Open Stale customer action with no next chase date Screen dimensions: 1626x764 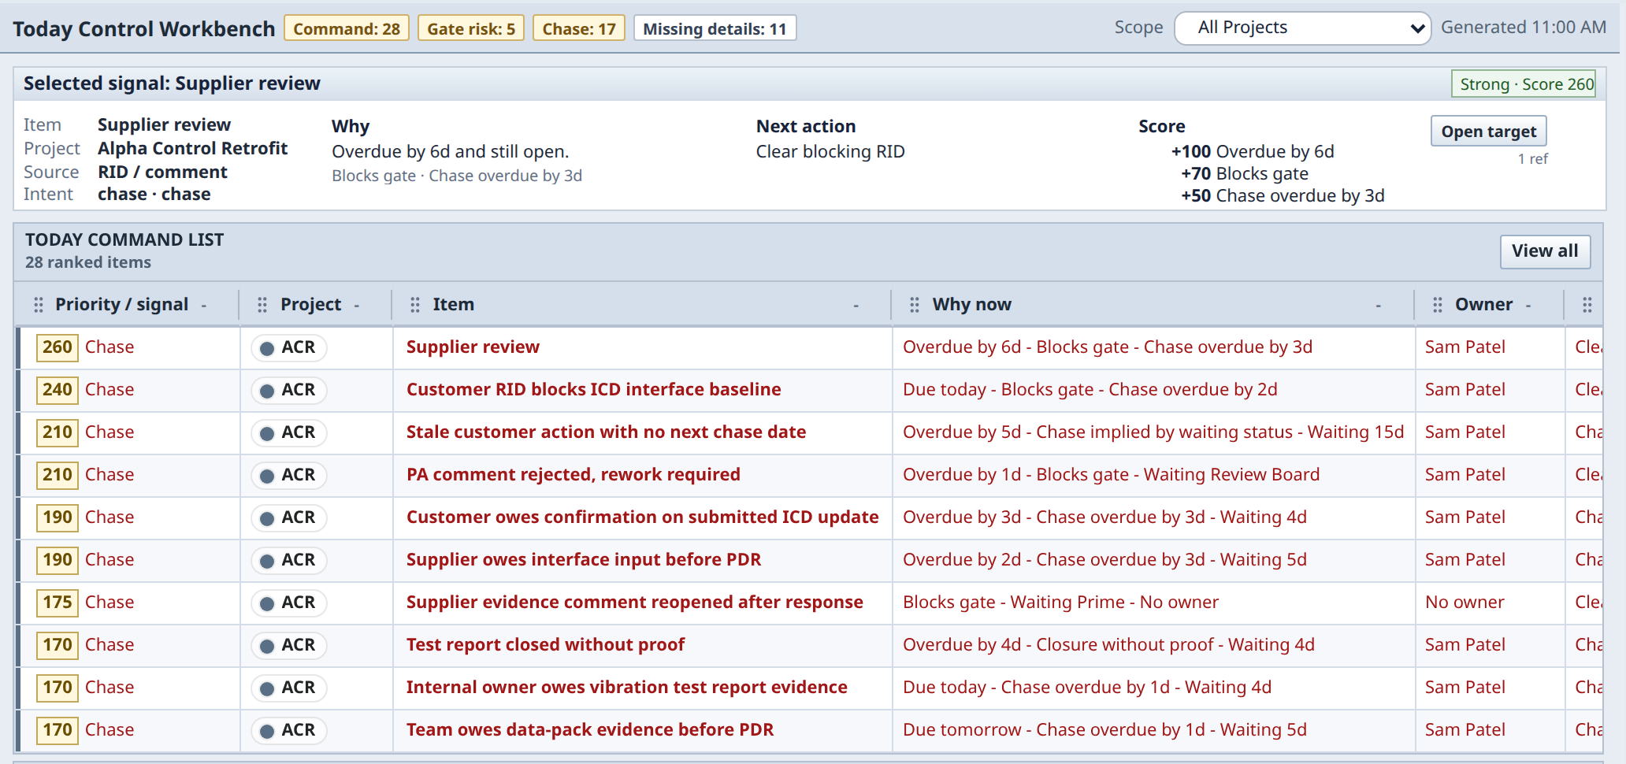pos(606,432)
